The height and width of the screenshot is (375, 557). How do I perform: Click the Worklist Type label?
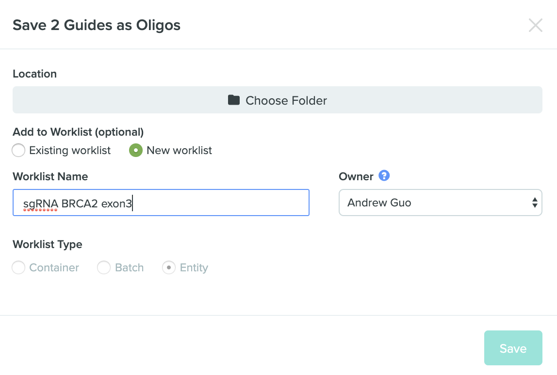click(48, 245)
